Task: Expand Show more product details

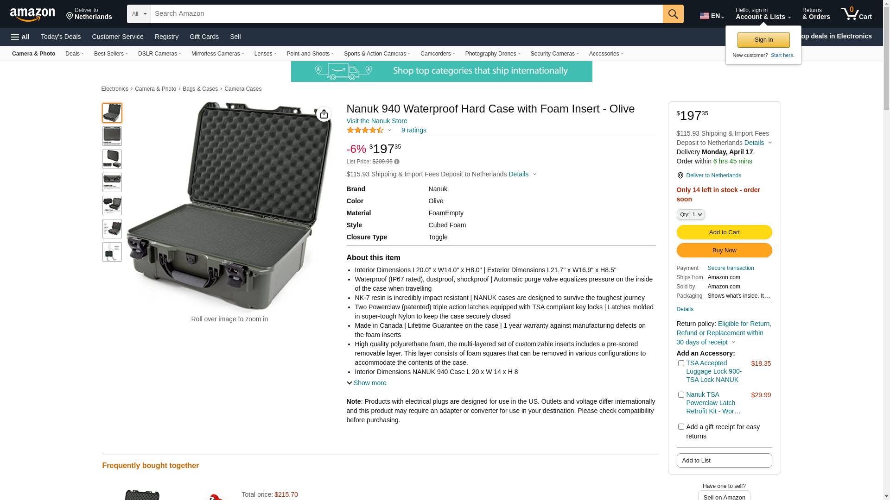Action: point(366,383)
